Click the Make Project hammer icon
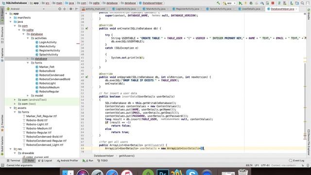This screenshot has height=175, width=311. click(218, 3)
